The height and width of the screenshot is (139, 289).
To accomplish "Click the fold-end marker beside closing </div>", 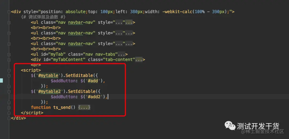I will pyautogui.click(x=9, y=118).
